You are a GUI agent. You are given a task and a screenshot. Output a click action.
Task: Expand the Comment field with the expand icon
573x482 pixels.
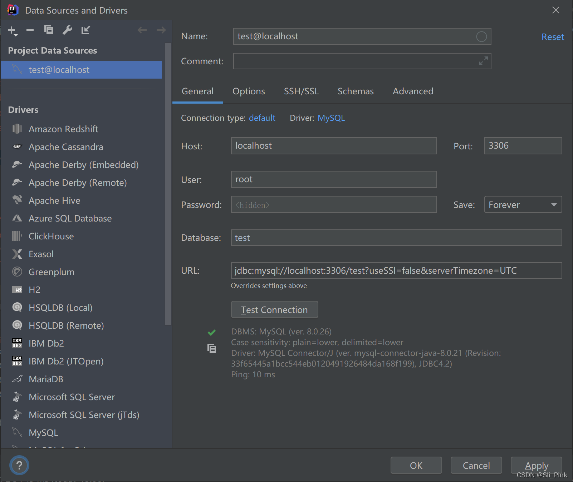coord(483,61)
